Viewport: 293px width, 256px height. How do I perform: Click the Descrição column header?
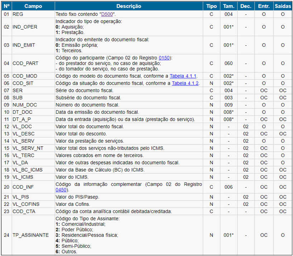coord(129,6)
